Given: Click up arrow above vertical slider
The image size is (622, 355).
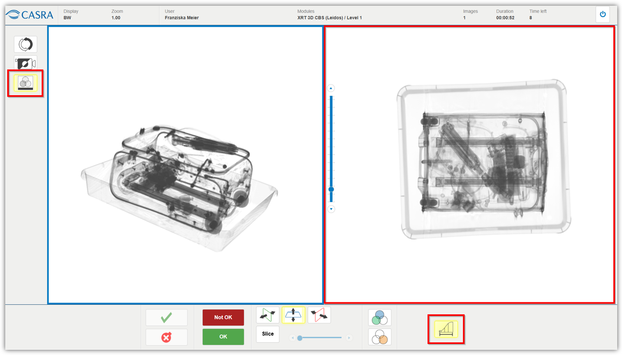Looking at the screenshot, I should (x=331, y=89).
